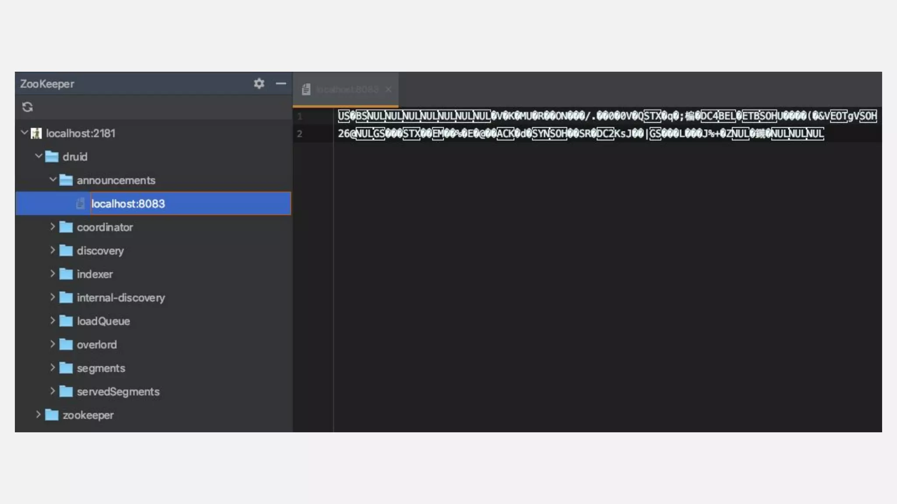The width and height of the screenshot is (897, 504).
Task: Close the localhost:8083 editor tab
Action: 388,90
